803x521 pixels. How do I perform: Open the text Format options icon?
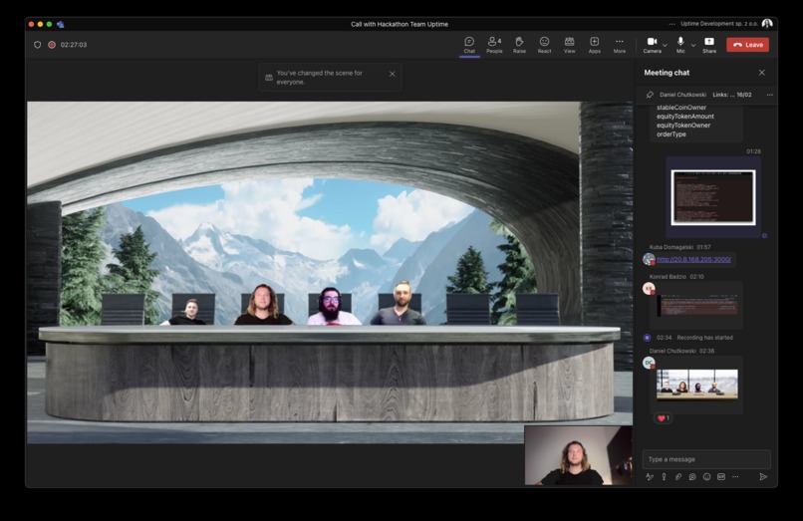[x=650, y=477]
